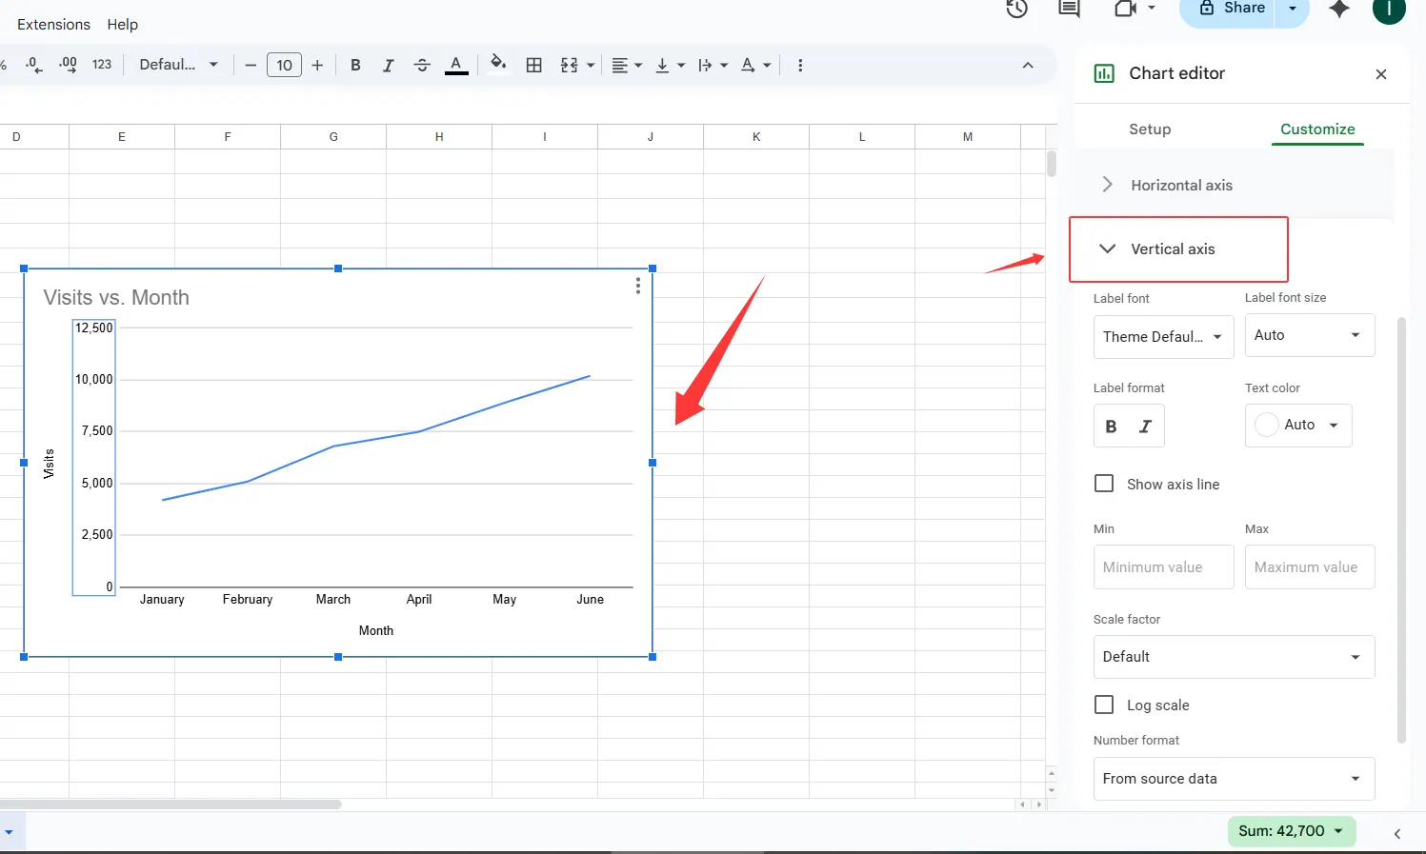This screenshot has height=854, width=1426.
Task: Open the fill color paint bucket
Action: 497,65
